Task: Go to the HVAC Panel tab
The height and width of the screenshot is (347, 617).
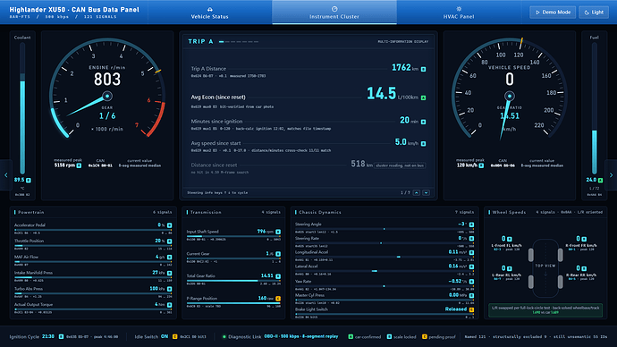Action: pos(459,13)
